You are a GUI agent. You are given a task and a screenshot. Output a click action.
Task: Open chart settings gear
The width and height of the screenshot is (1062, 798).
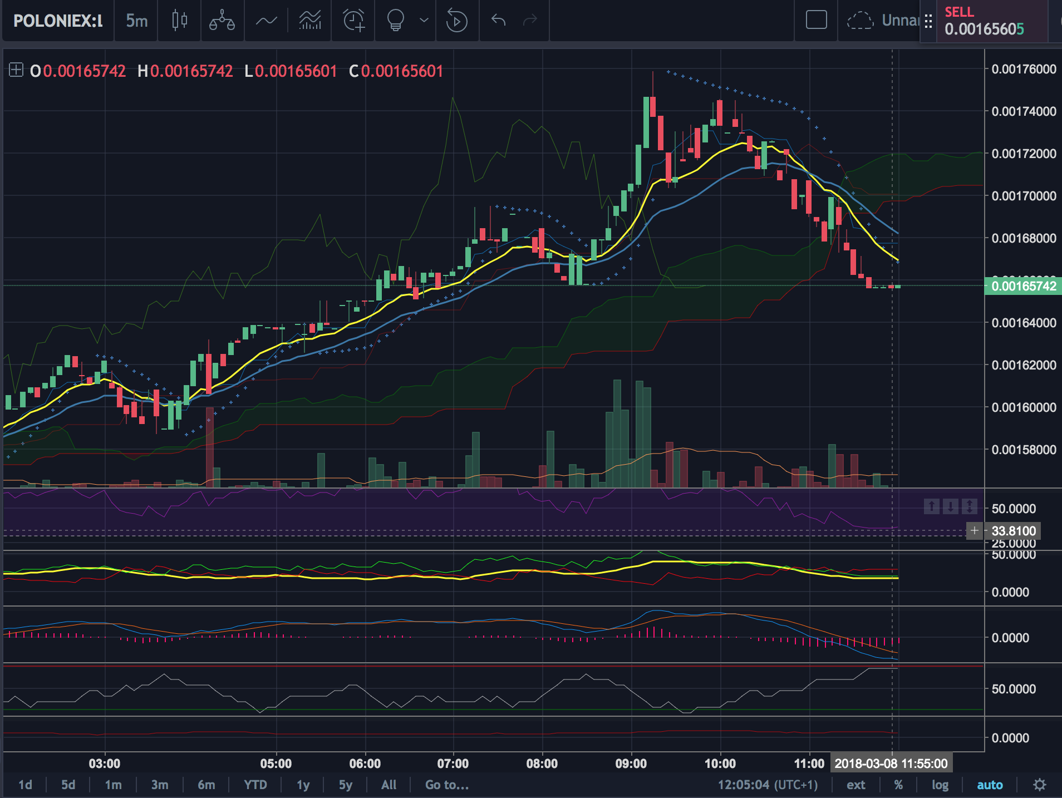(1040, 785)
